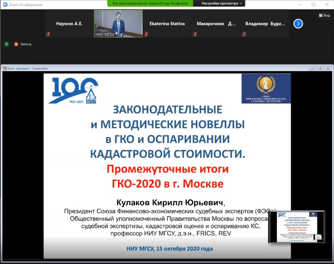Restore the shared Комп. президиум window
This screenshot has width=334, height=264.
coord(320,69)
